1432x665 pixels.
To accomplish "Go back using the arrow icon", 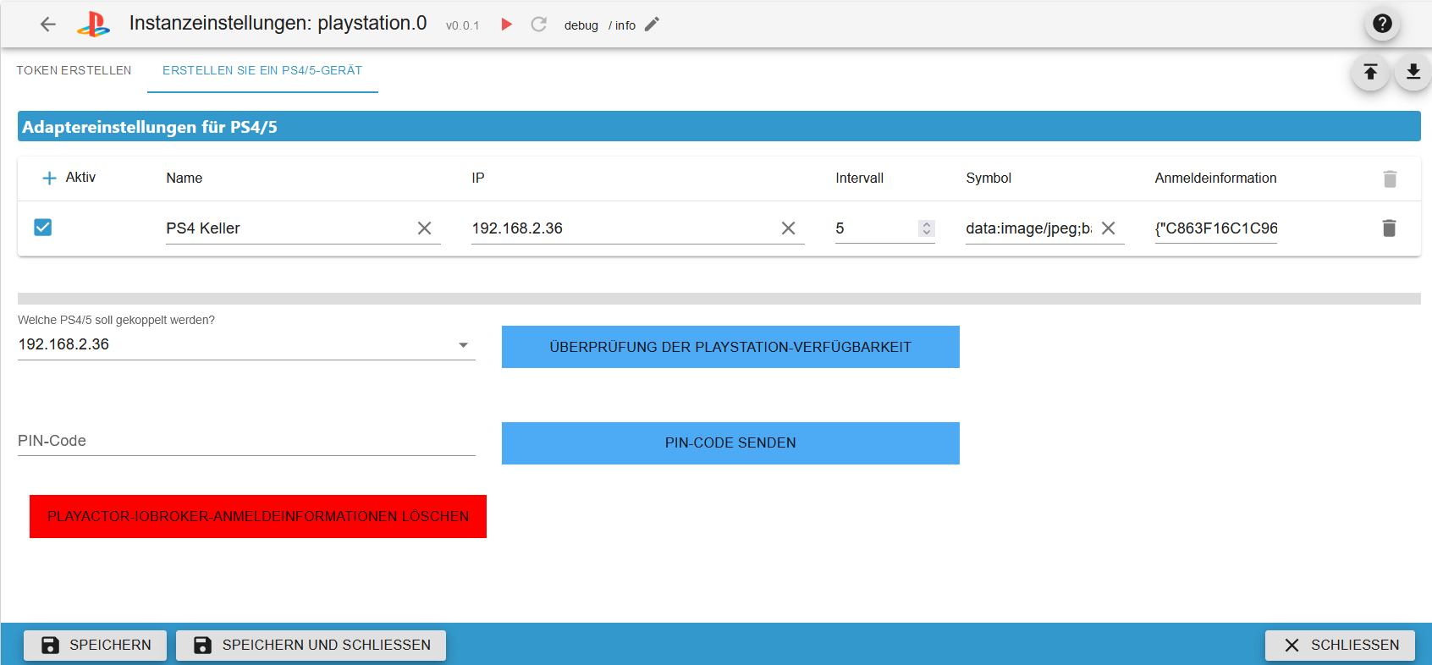I will [48, 25].
